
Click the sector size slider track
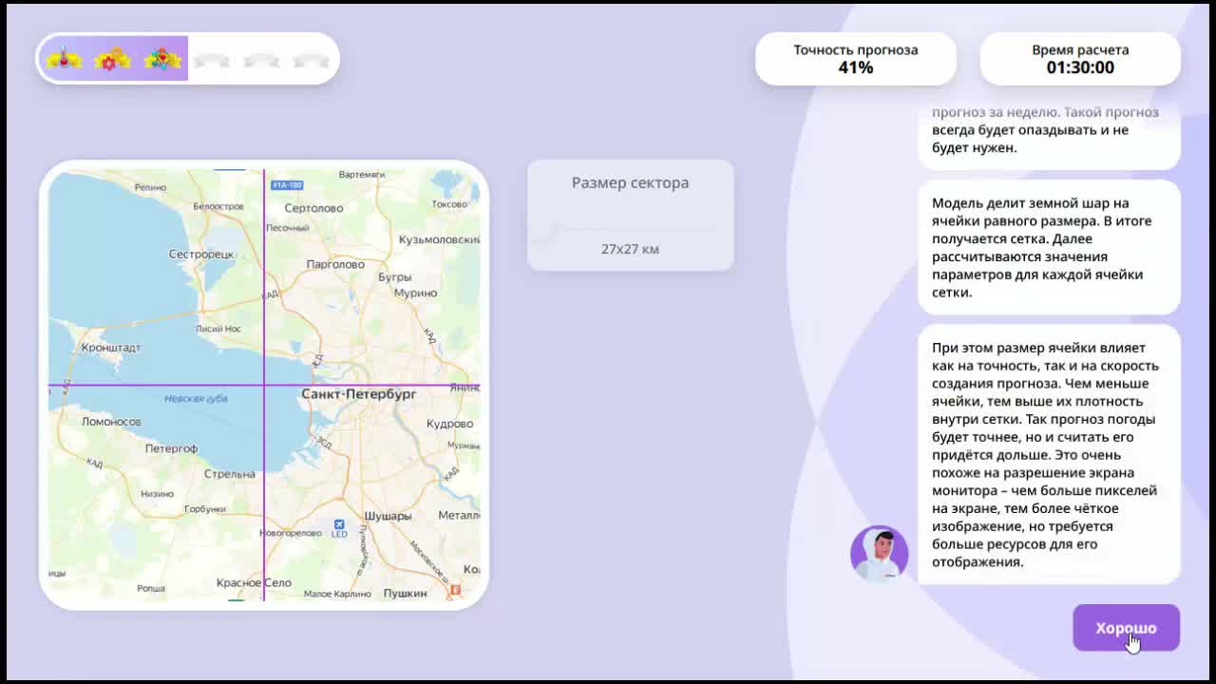pyautogui.click(x=630, y=228)
